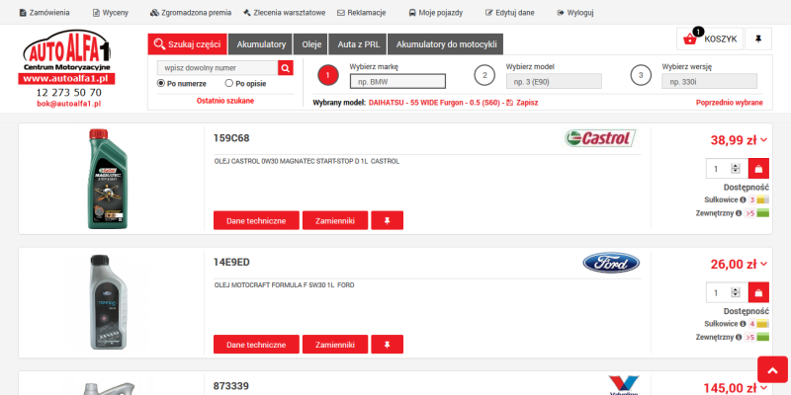Open the 'Wybierz markę' brand dropdown
The height and width of the screenshot is (395, 791).
click(397, 82)
